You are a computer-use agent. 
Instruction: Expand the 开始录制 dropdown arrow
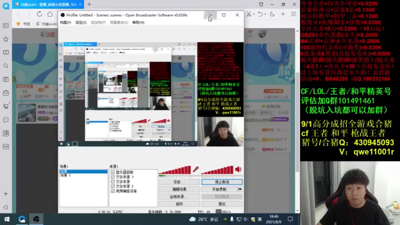pyautogui.click(x=240, y=189)
